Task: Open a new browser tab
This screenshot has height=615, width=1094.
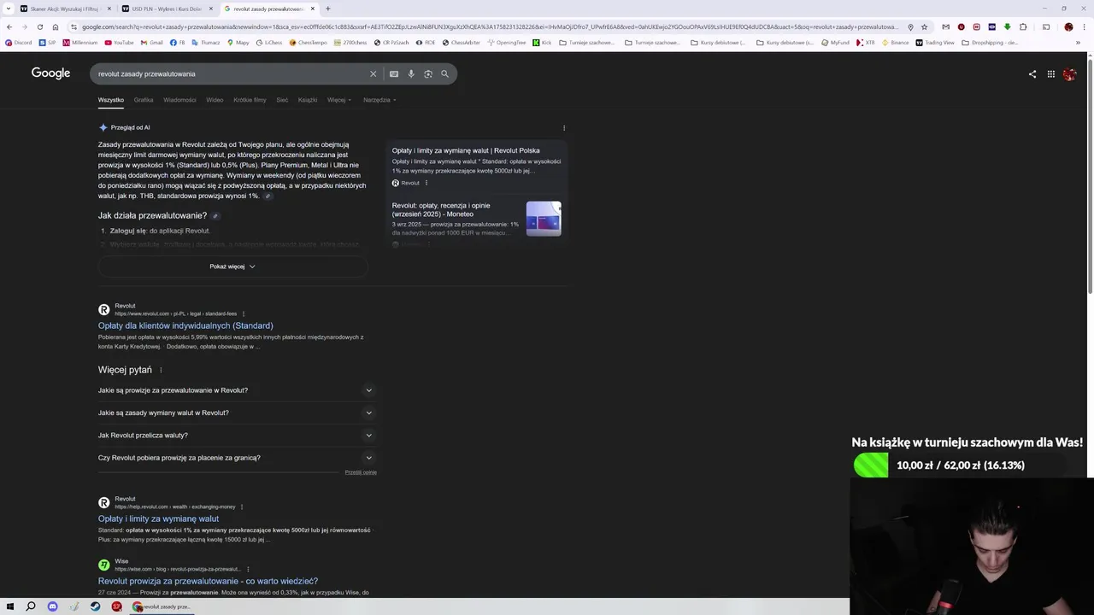Action: pos(327,9)
